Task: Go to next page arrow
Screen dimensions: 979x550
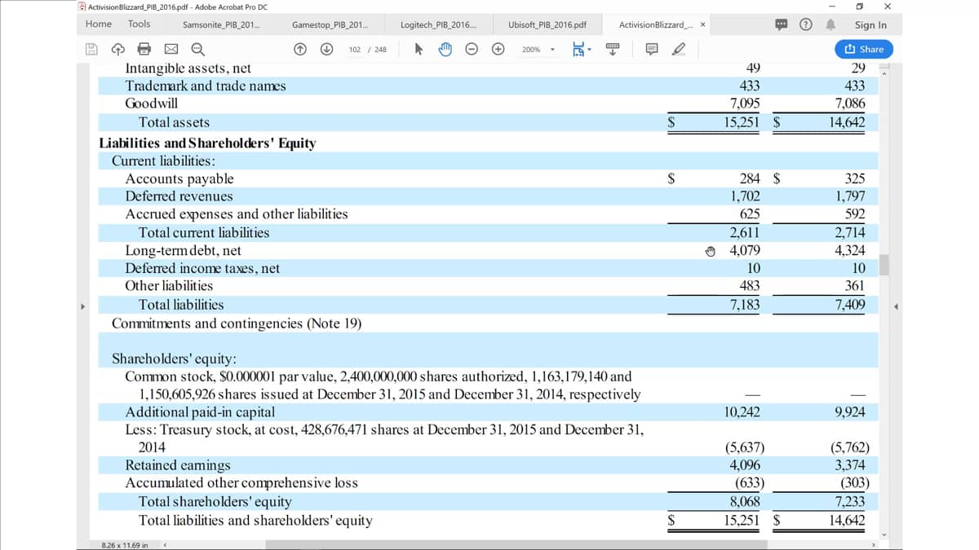Action: click(326, 50)
